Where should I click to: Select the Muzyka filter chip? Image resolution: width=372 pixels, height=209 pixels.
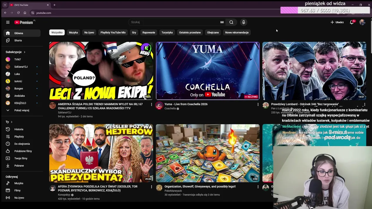[x=73, y=33]
